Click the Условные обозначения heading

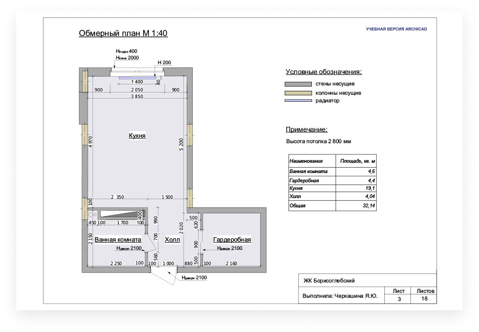pyautogui.click(x=323, y=72)
